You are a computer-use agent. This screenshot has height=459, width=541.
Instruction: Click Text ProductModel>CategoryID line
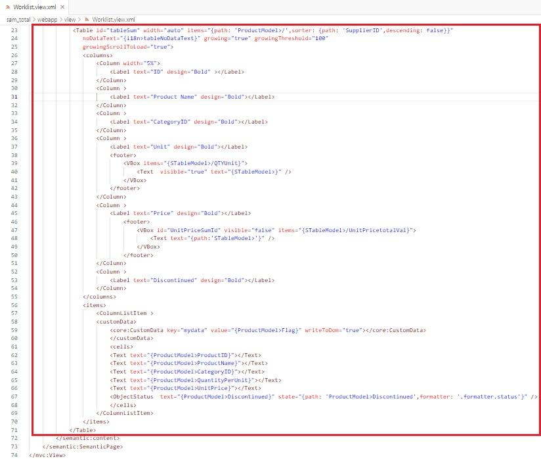(x=187, y=372)
